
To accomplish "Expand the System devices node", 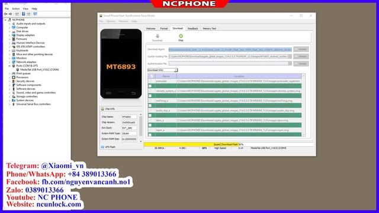I will point(9,101).
